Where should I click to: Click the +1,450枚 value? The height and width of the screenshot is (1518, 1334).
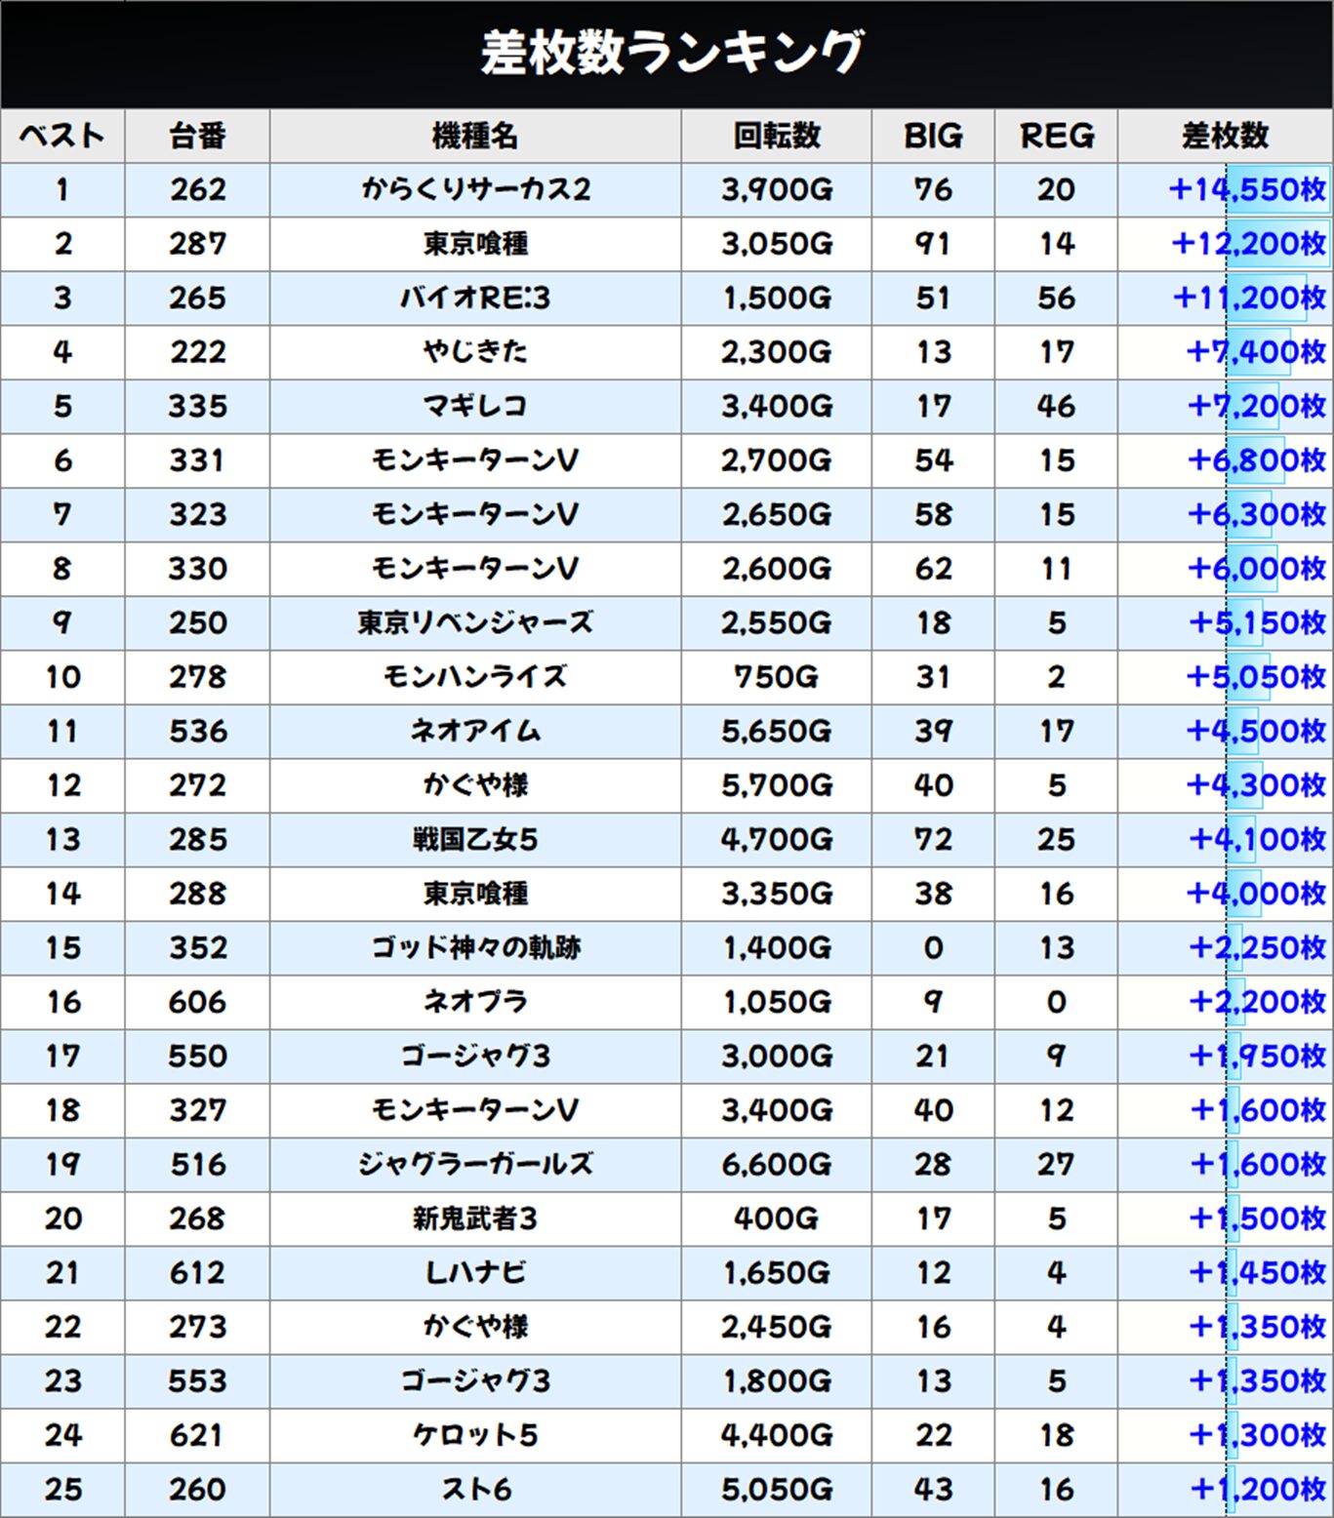1257,1272
